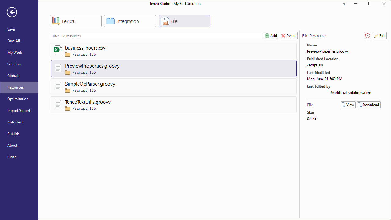The image size is (391, 220).
Task: Click folder icon under PreviewProperties.groovy
Action: 68,73
